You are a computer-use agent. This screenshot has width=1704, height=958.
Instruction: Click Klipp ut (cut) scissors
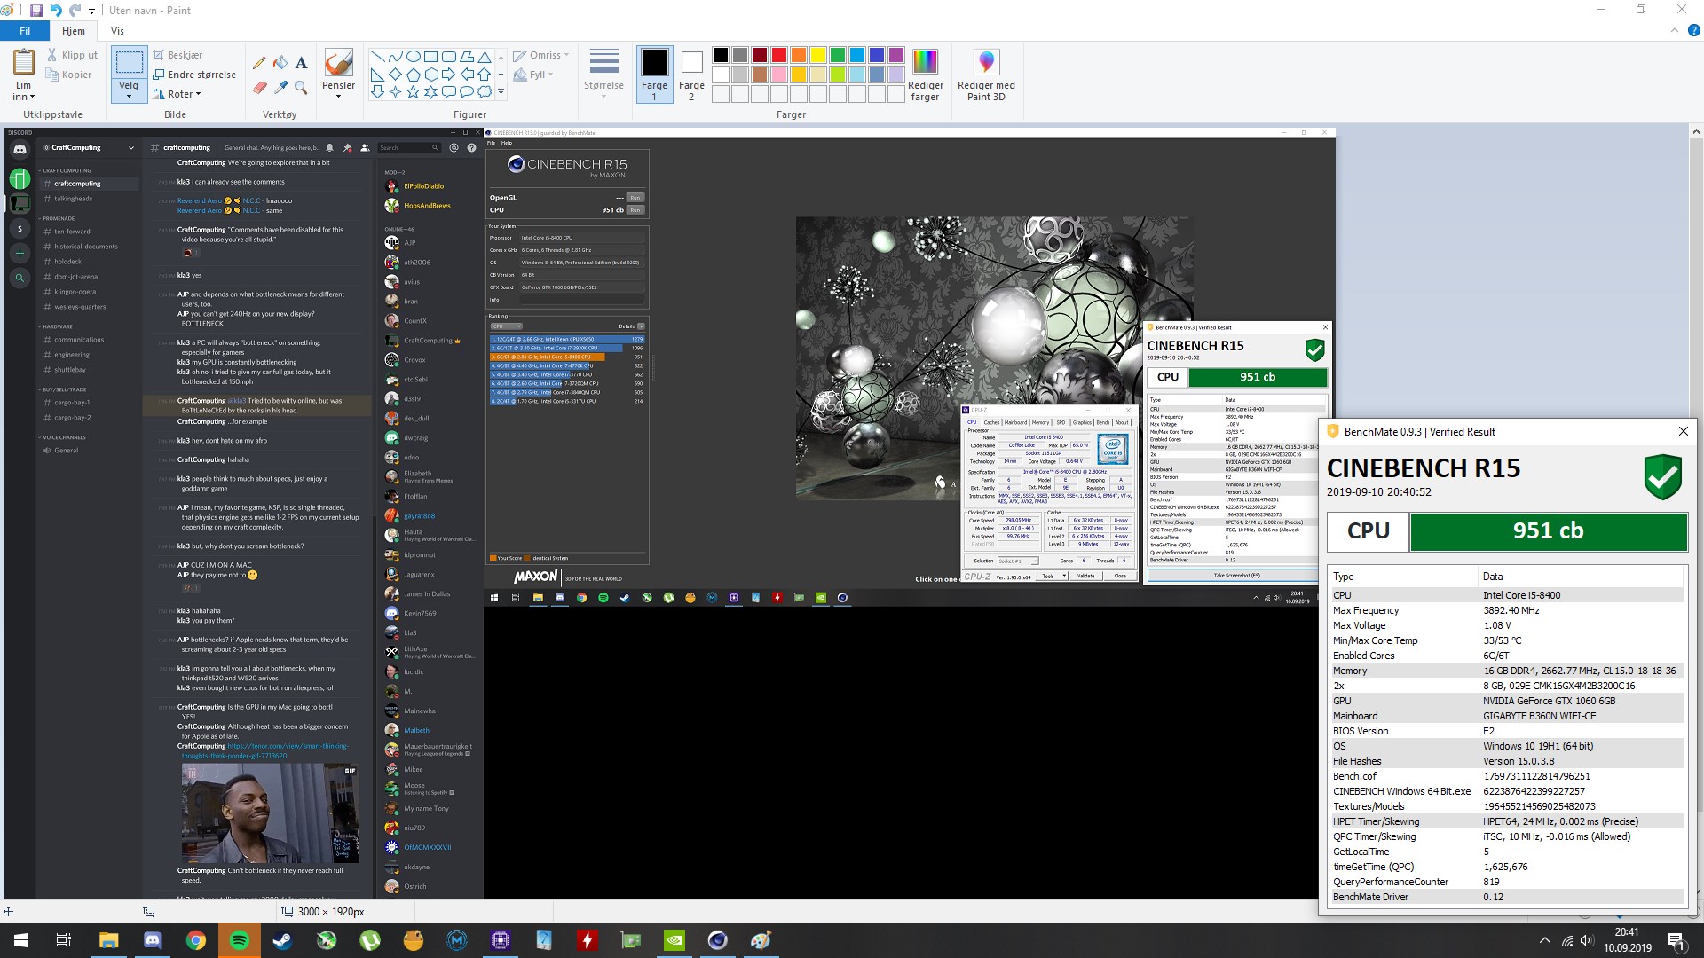[x=73, y=55]
